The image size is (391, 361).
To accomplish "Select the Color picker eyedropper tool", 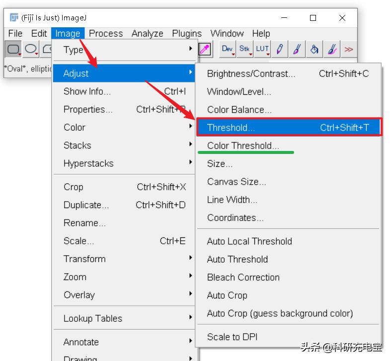I will click(205, 49).
